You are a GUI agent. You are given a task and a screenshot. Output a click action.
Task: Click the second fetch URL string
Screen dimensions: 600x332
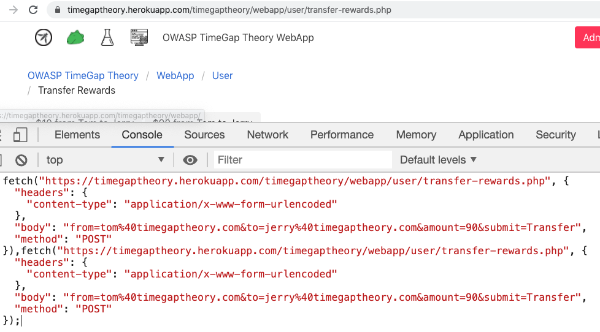click(313, 251)
